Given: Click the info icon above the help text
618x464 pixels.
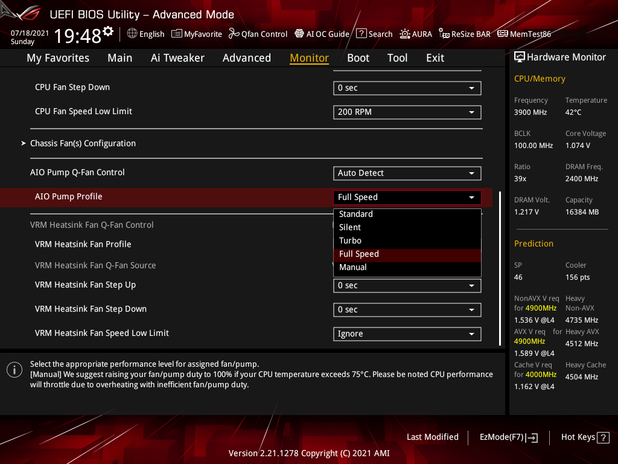Looking at the screenshot, I should 14,369.
